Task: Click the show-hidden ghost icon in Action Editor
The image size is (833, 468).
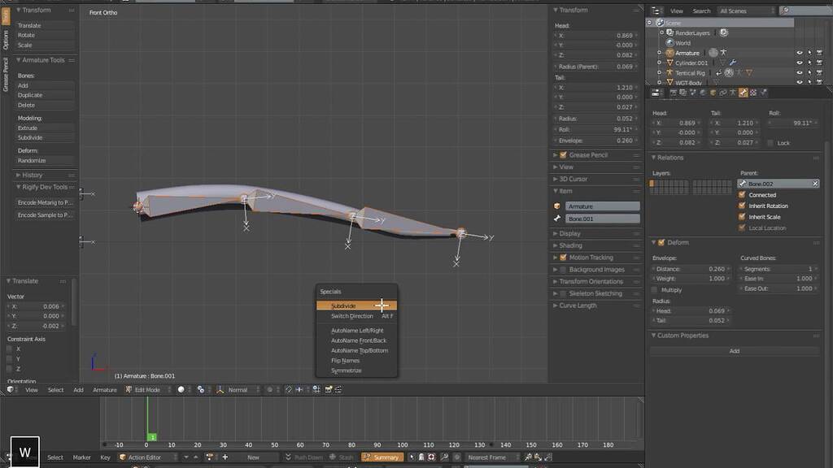Action: tap(421, 457)
